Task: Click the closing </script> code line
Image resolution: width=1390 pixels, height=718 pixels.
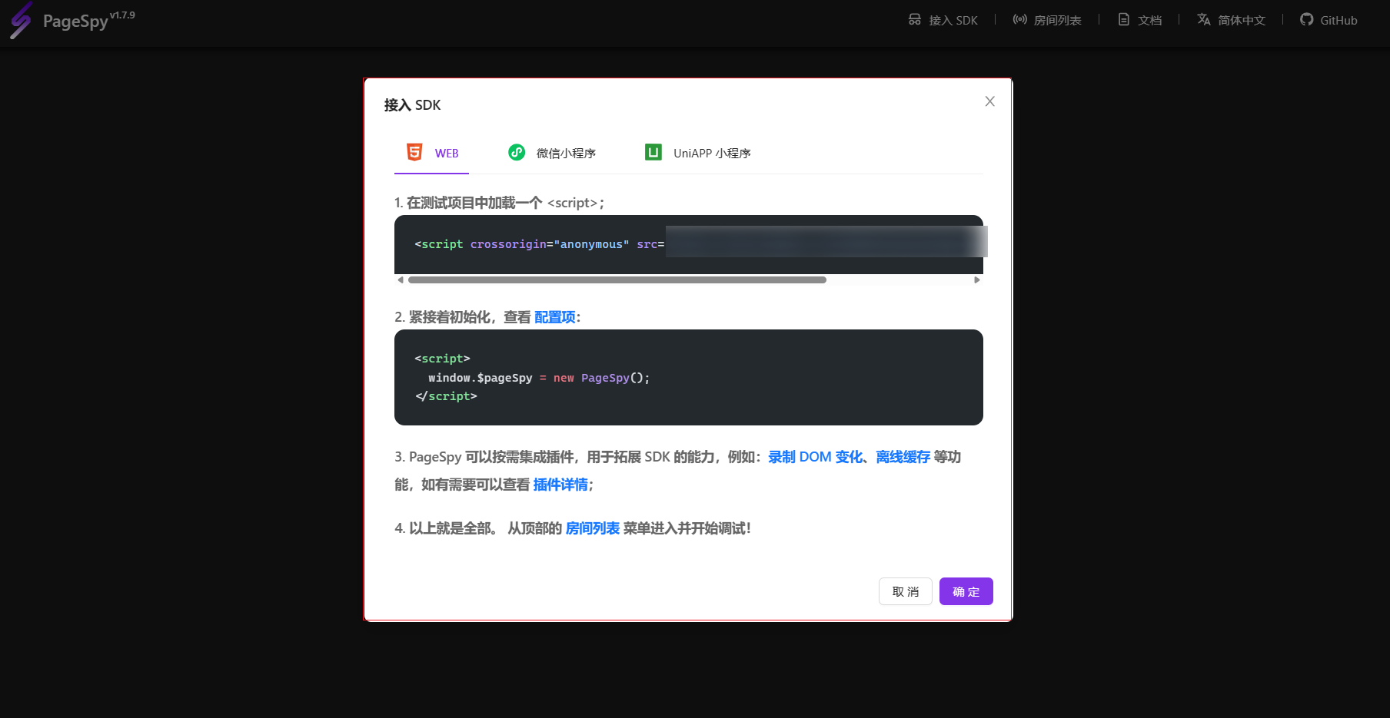Action: 446,396
